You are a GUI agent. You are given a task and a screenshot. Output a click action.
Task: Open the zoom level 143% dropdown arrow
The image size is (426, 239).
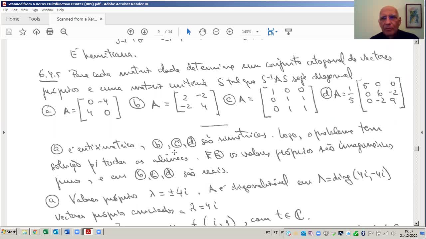[x=257, y=32]
